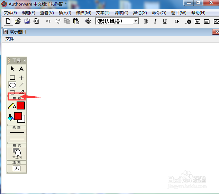Toggle Bold text formatting
The width and height of the screenshot is (219, 194).
pyautogui.click(x=146, y=21)
